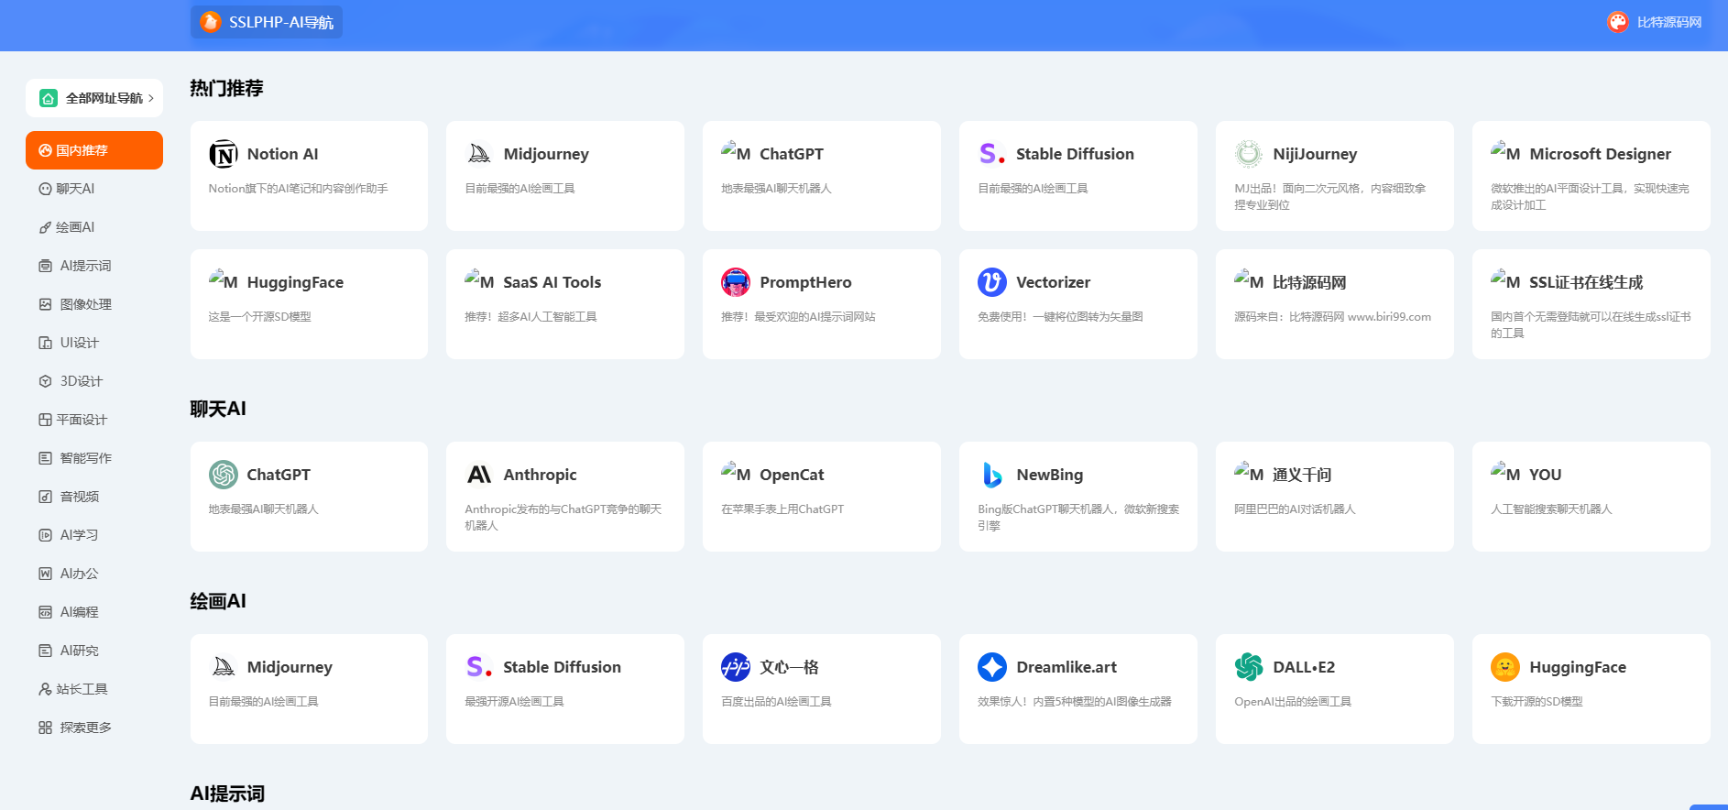
Task: Click the 热门推荐 section heading
Action: click(226, 88)
